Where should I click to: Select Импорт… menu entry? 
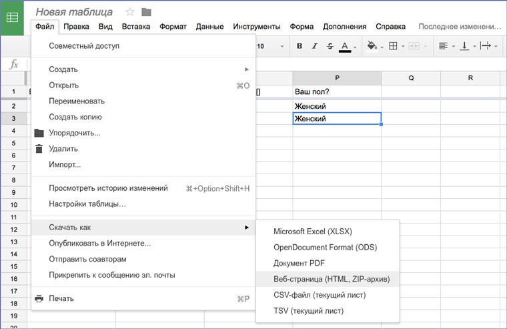click(143, 165)
